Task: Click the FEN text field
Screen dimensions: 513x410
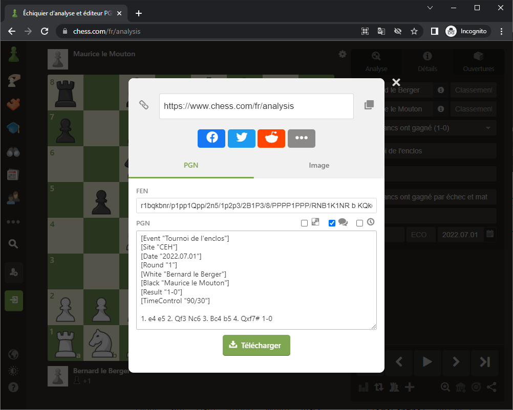Action: [x=256, y=206]
